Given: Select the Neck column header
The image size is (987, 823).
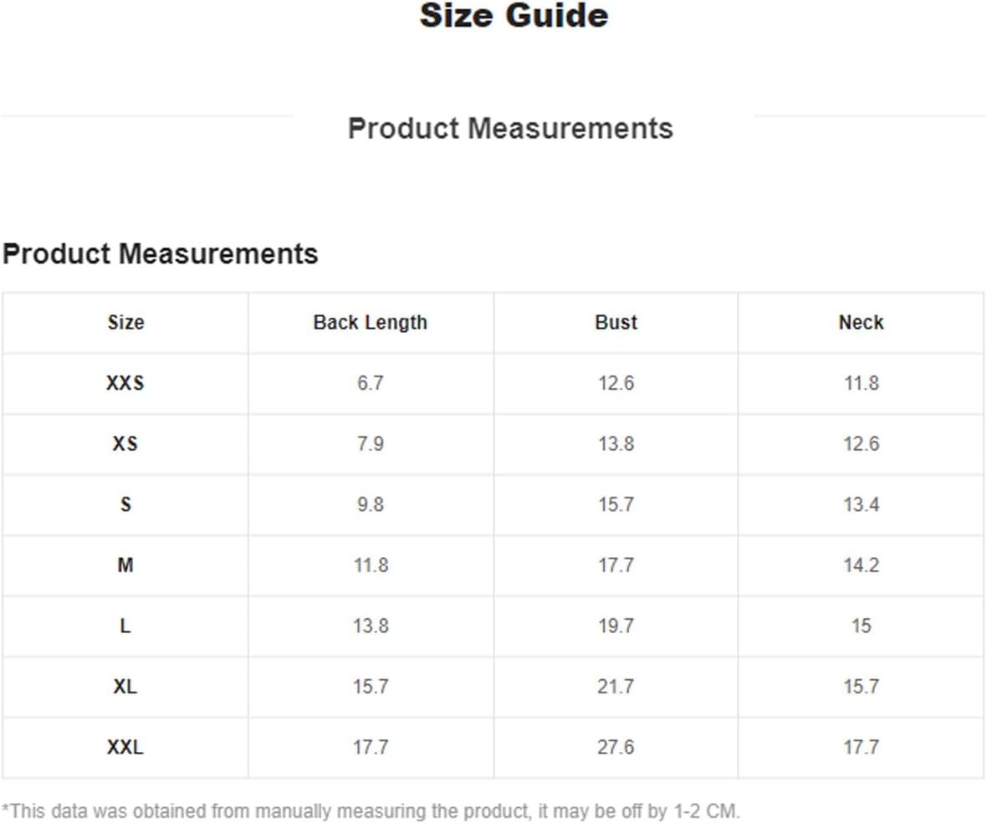Looking at the screenshot, I should [x=861, y=323].
